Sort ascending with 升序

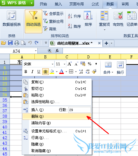tap(74, 16)
